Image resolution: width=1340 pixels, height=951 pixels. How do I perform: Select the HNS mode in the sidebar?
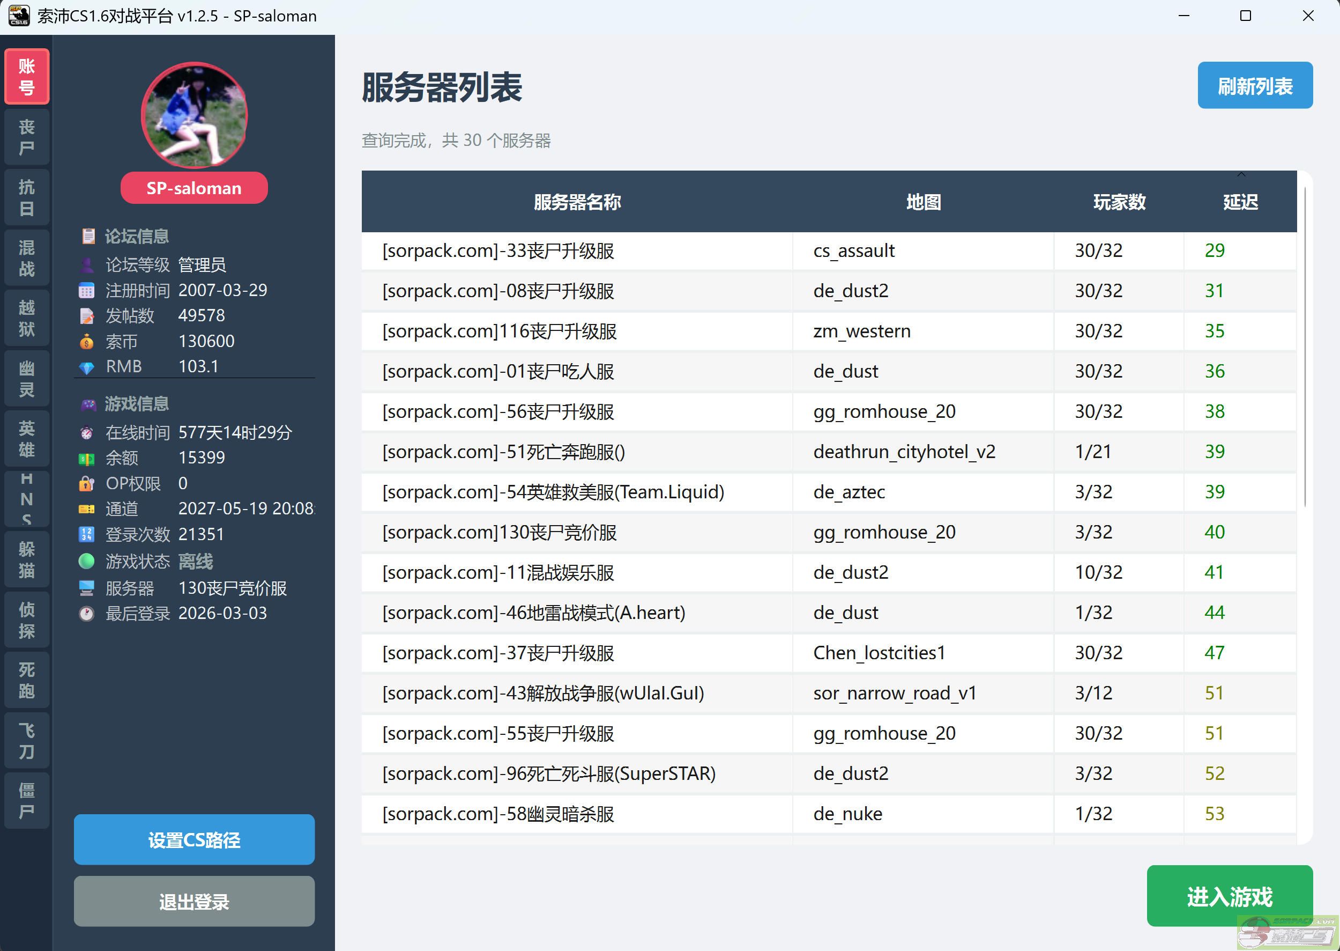tap(26, 498)
